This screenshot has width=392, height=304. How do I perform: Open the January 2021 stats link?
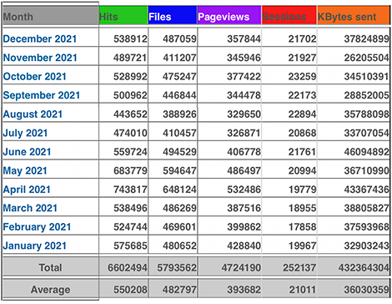(35, 246)
